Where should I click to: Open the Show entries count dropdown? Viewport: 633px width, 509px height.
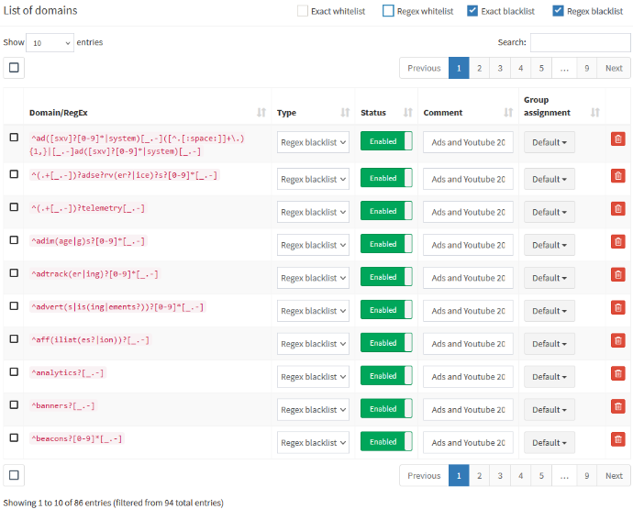(50, 43)
